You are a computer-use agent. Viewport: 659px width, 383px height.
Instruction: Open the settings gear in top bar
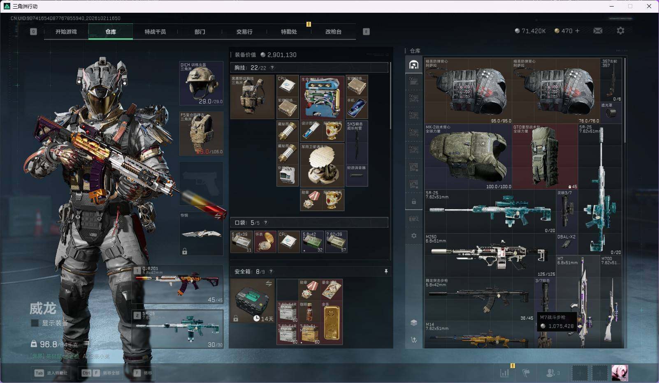pyautogui.click(x=620, y=31)
